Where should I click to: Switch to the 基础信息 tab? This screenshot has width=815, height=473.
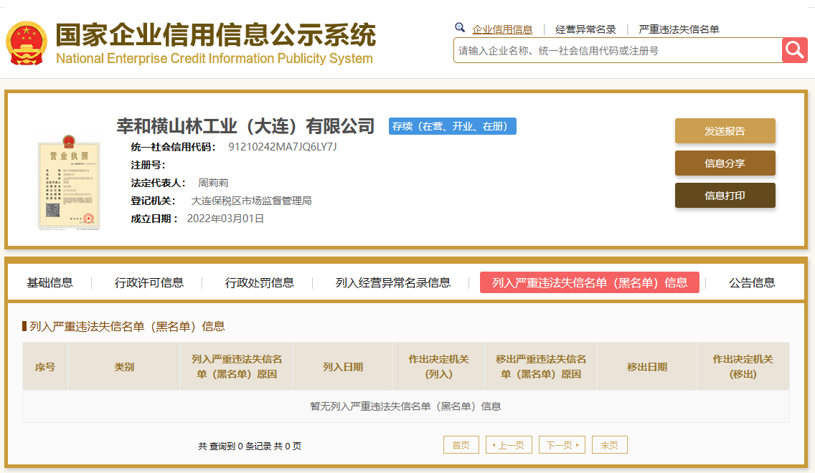pos(50,282)
